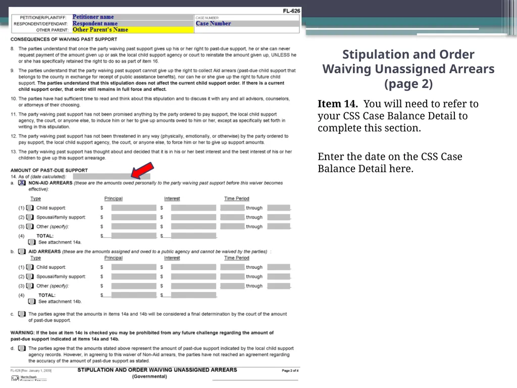Click Non-Aid Other Principal field
This screenshot has height=388, width=517.
(x=134, y=227)
